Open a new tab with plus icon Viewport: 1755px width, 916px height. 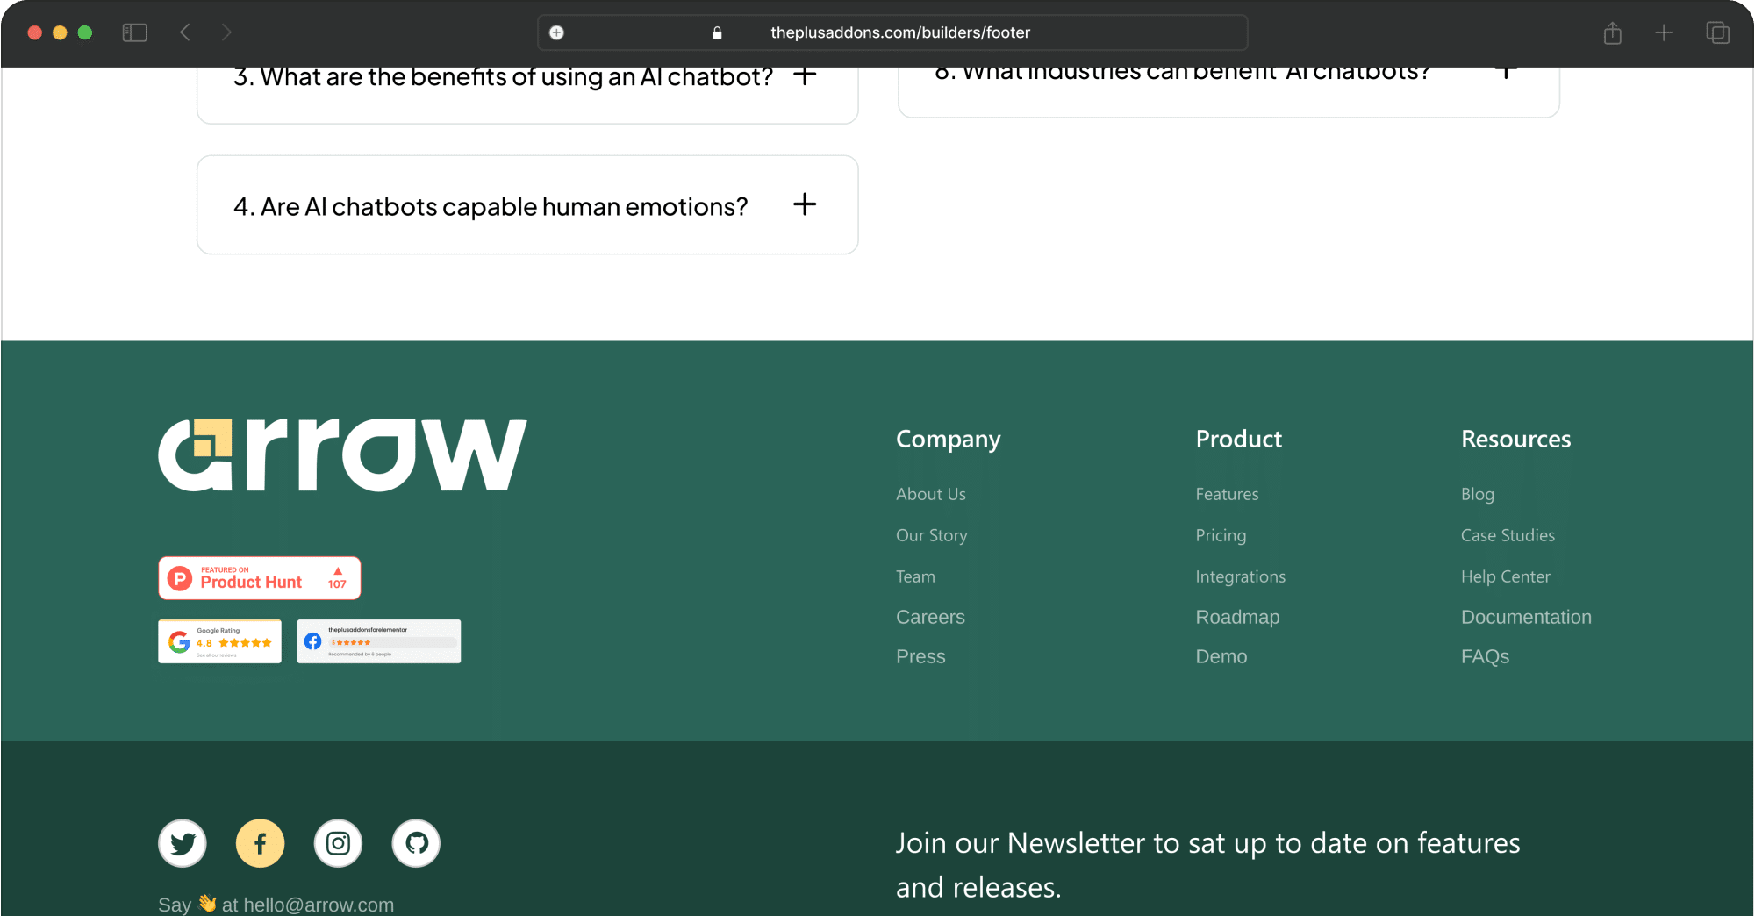(x=1664, y=33)
